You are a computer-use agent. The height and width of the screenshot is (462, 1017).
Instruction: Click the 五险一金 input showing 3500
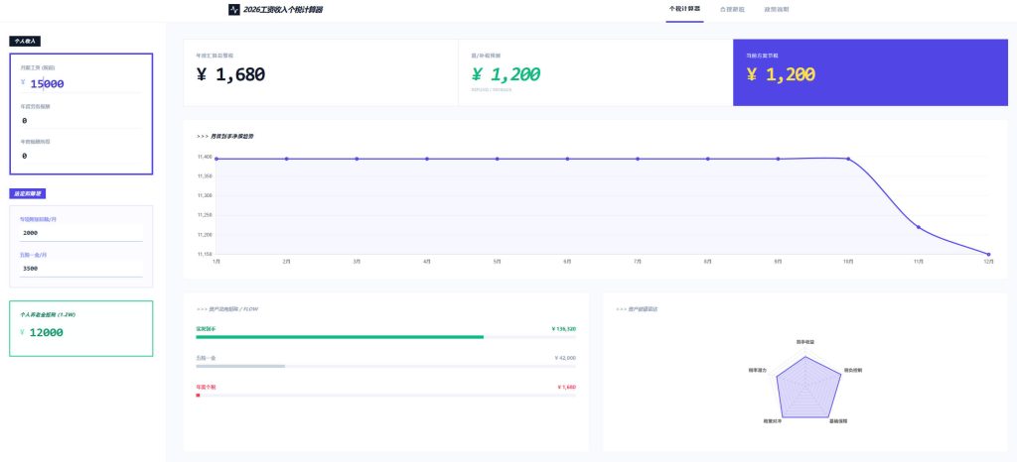(80, 268)
